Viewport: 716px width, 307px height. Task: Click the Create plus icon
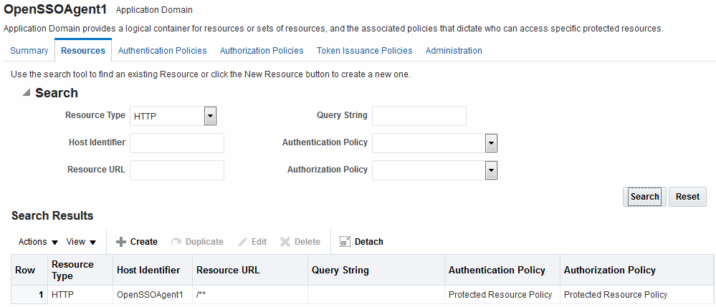click(x=120, y=242)
